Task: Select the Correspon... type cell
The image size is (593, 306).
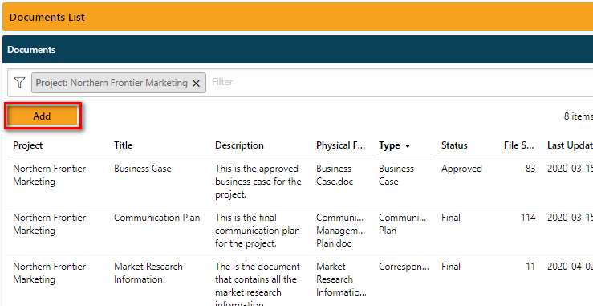Action: click(404, 267)
